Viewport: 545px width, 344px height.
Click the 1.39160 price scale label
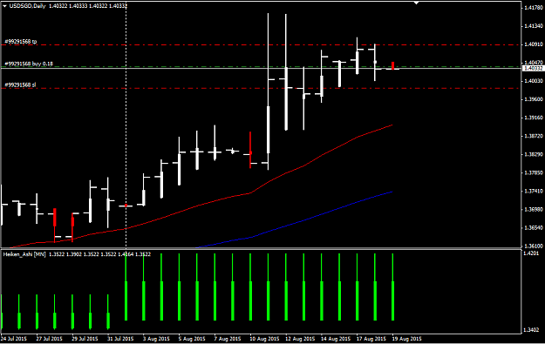coord(534,118)
